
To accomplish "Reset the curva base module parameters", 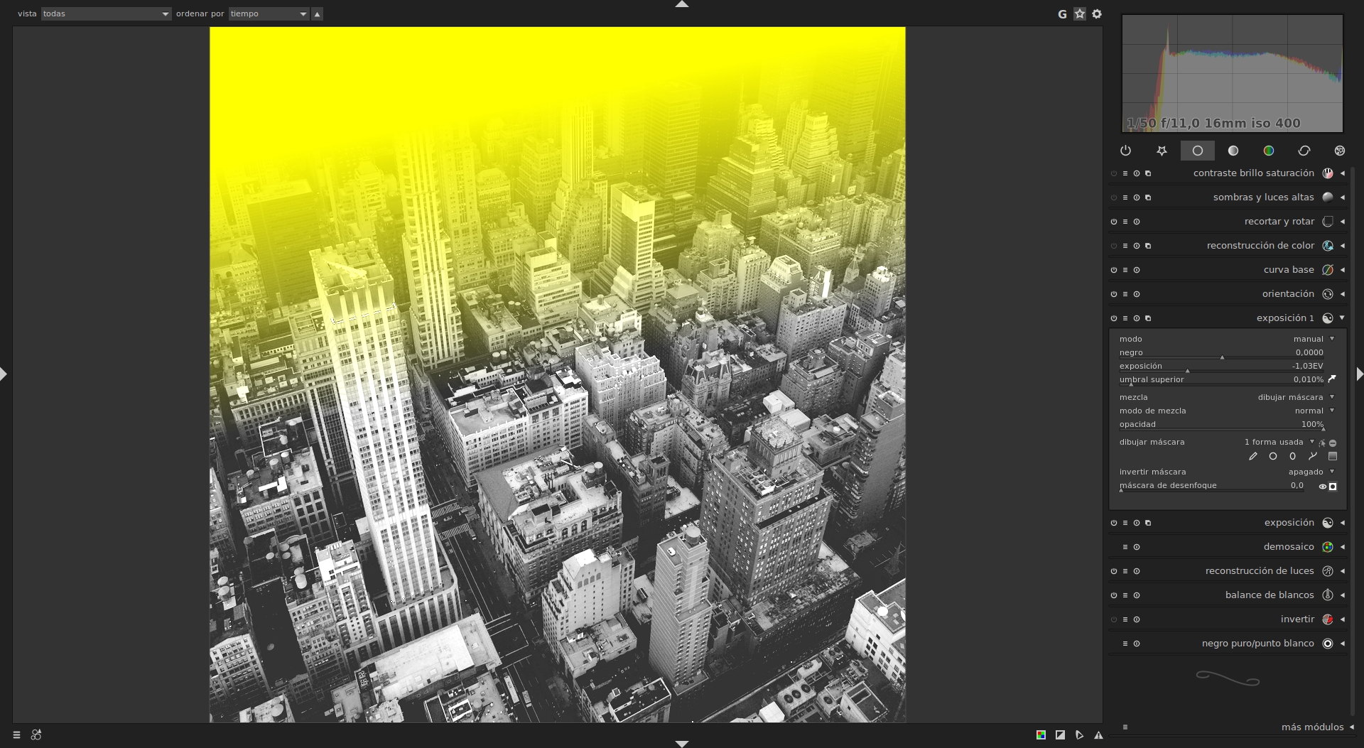I will (1137, 270).
